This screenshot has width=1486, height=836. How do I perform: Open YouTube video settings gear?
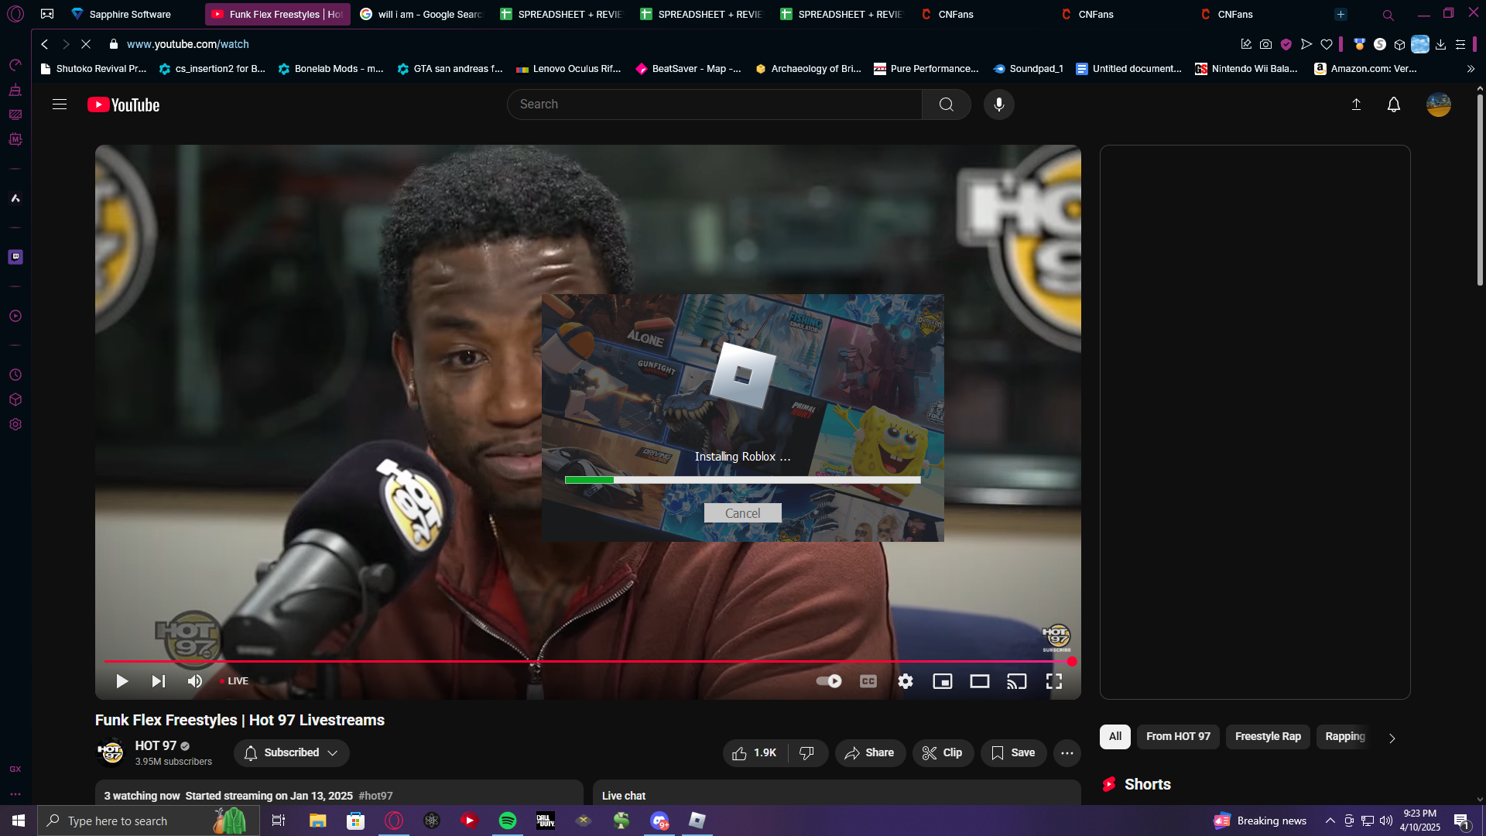tap(905, 681)
